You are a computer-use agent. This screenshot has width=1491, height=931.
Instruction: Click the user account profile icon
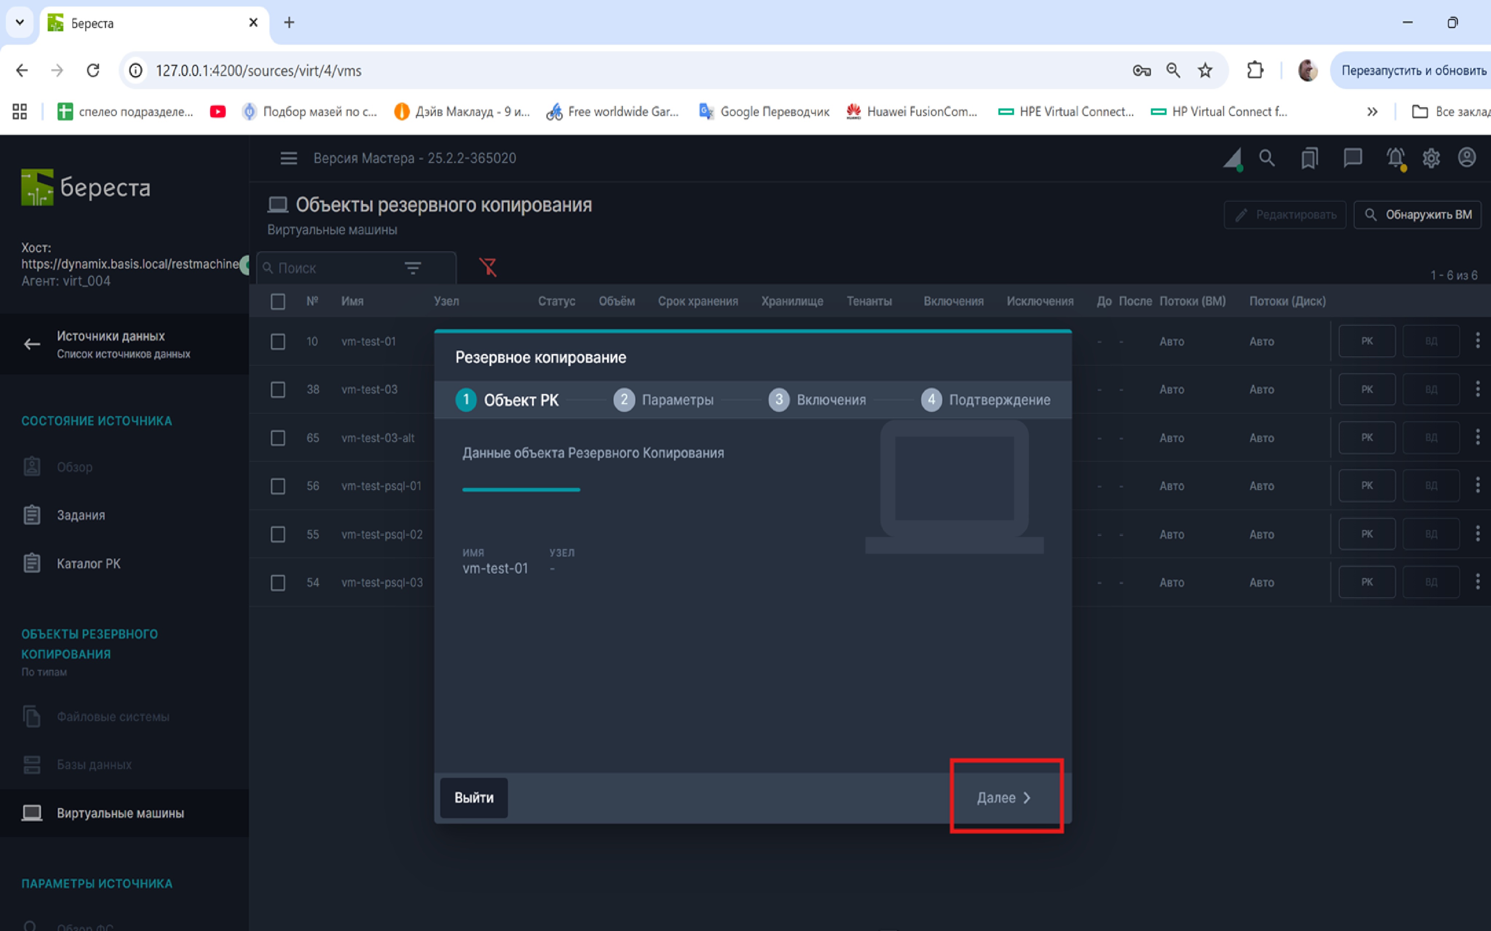click(x=1466, y=158)
